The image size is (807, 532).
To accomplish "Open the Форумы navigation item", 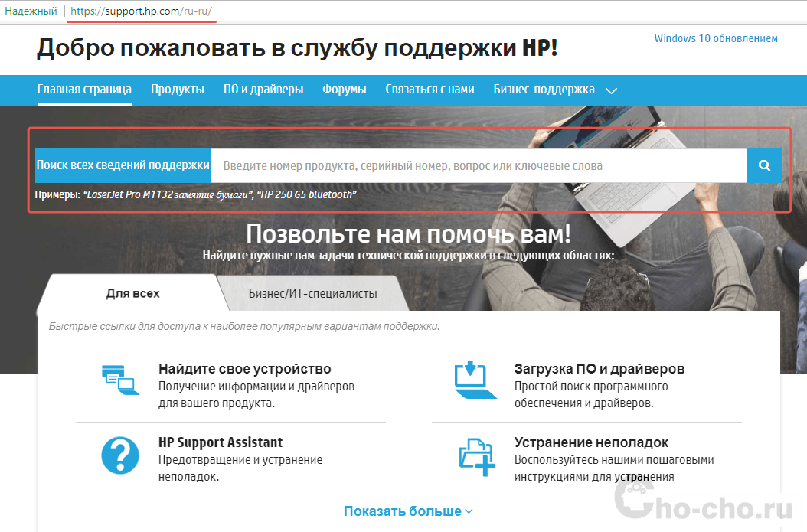I will [x=345, y=90].
